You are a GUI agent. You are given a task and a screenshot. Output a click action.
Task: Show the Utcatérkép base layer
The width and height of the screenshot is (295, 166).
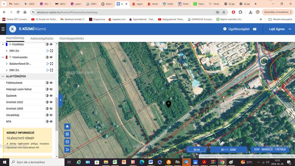[x=51, y=115]
